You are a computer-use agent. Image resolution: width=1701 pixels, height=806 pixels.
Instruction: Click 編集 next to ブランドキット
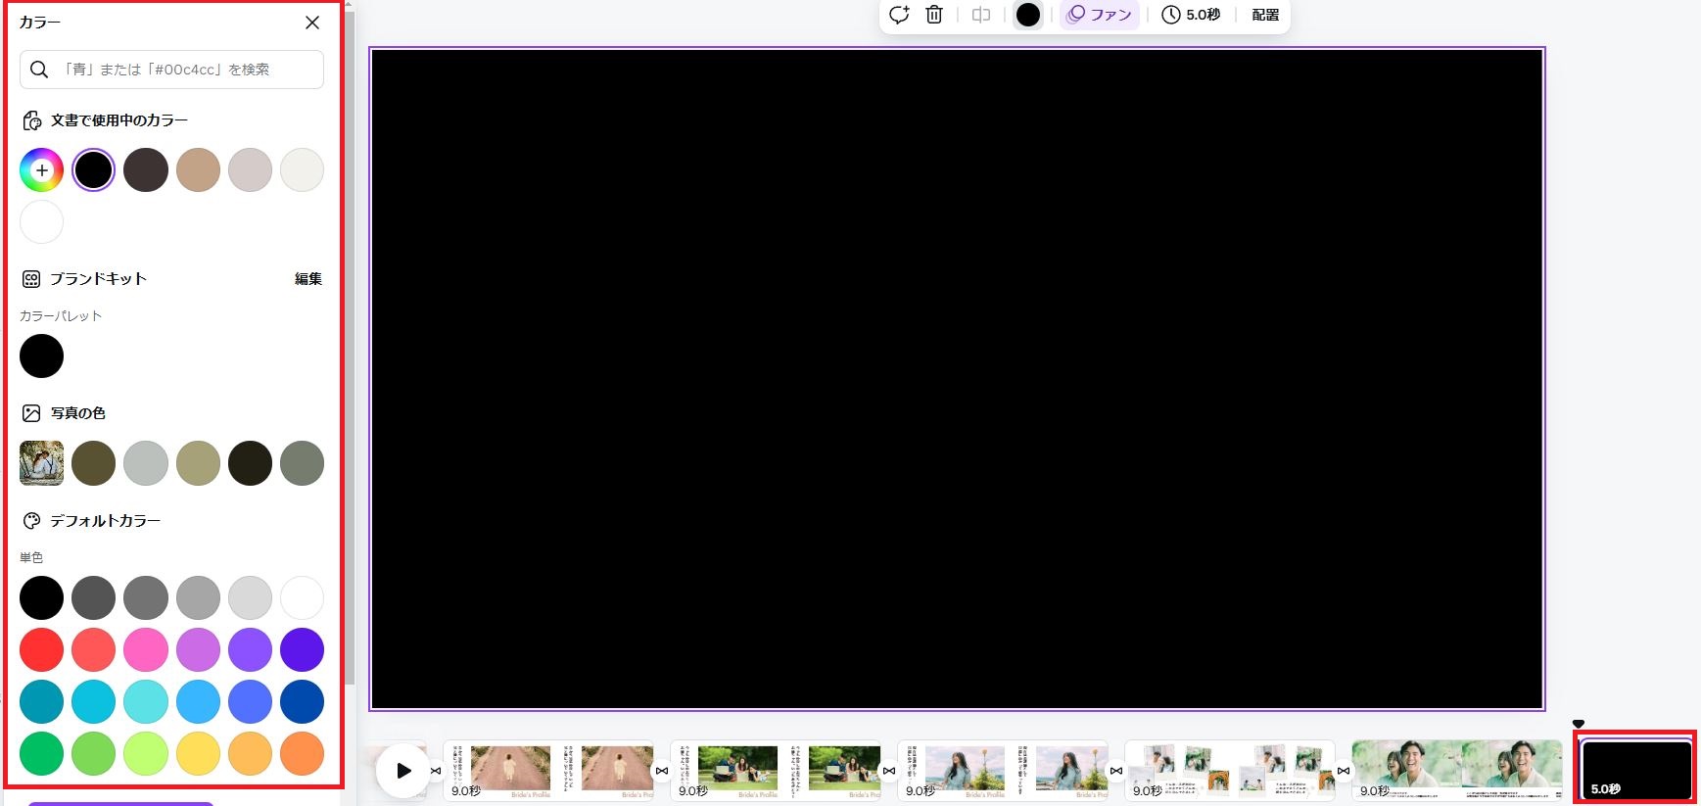[x=308, y=279]
